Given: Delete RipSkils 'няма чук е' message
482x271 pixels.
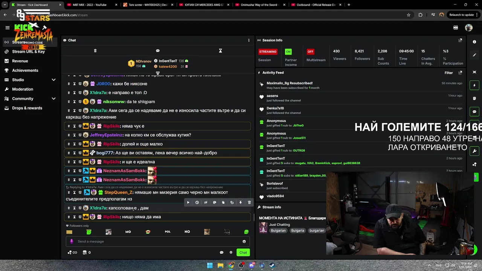Looking at the screenshot, I should [69, 126].
